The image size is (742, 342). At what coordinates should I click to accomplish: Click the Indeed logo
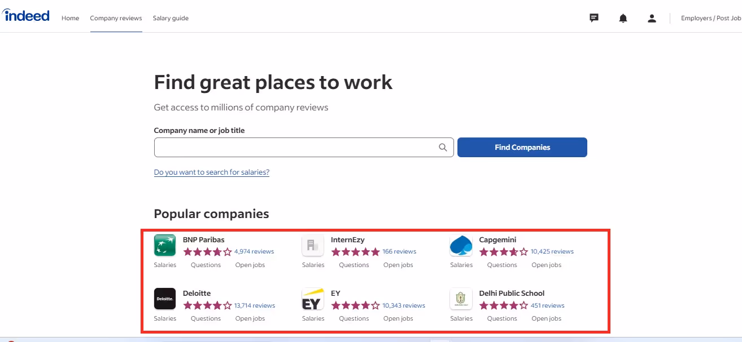tap(26, 15)
